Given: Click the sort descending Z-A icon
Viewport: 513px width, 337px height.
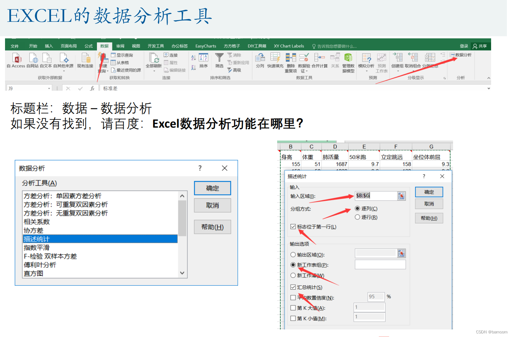Looking at the screenshot, I should pyautogui.click(x=193, y=67).
